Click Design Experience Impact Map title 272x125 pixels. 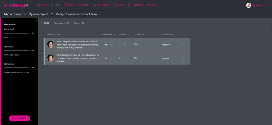[x=76, y=14]
